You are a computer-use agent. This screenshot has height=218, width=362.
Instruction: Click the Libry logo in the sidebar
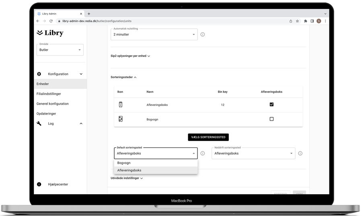coord(50,33)
